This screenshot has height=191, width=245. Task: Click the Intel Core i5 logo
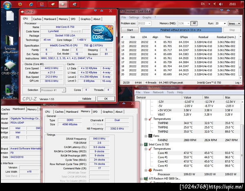102,33
